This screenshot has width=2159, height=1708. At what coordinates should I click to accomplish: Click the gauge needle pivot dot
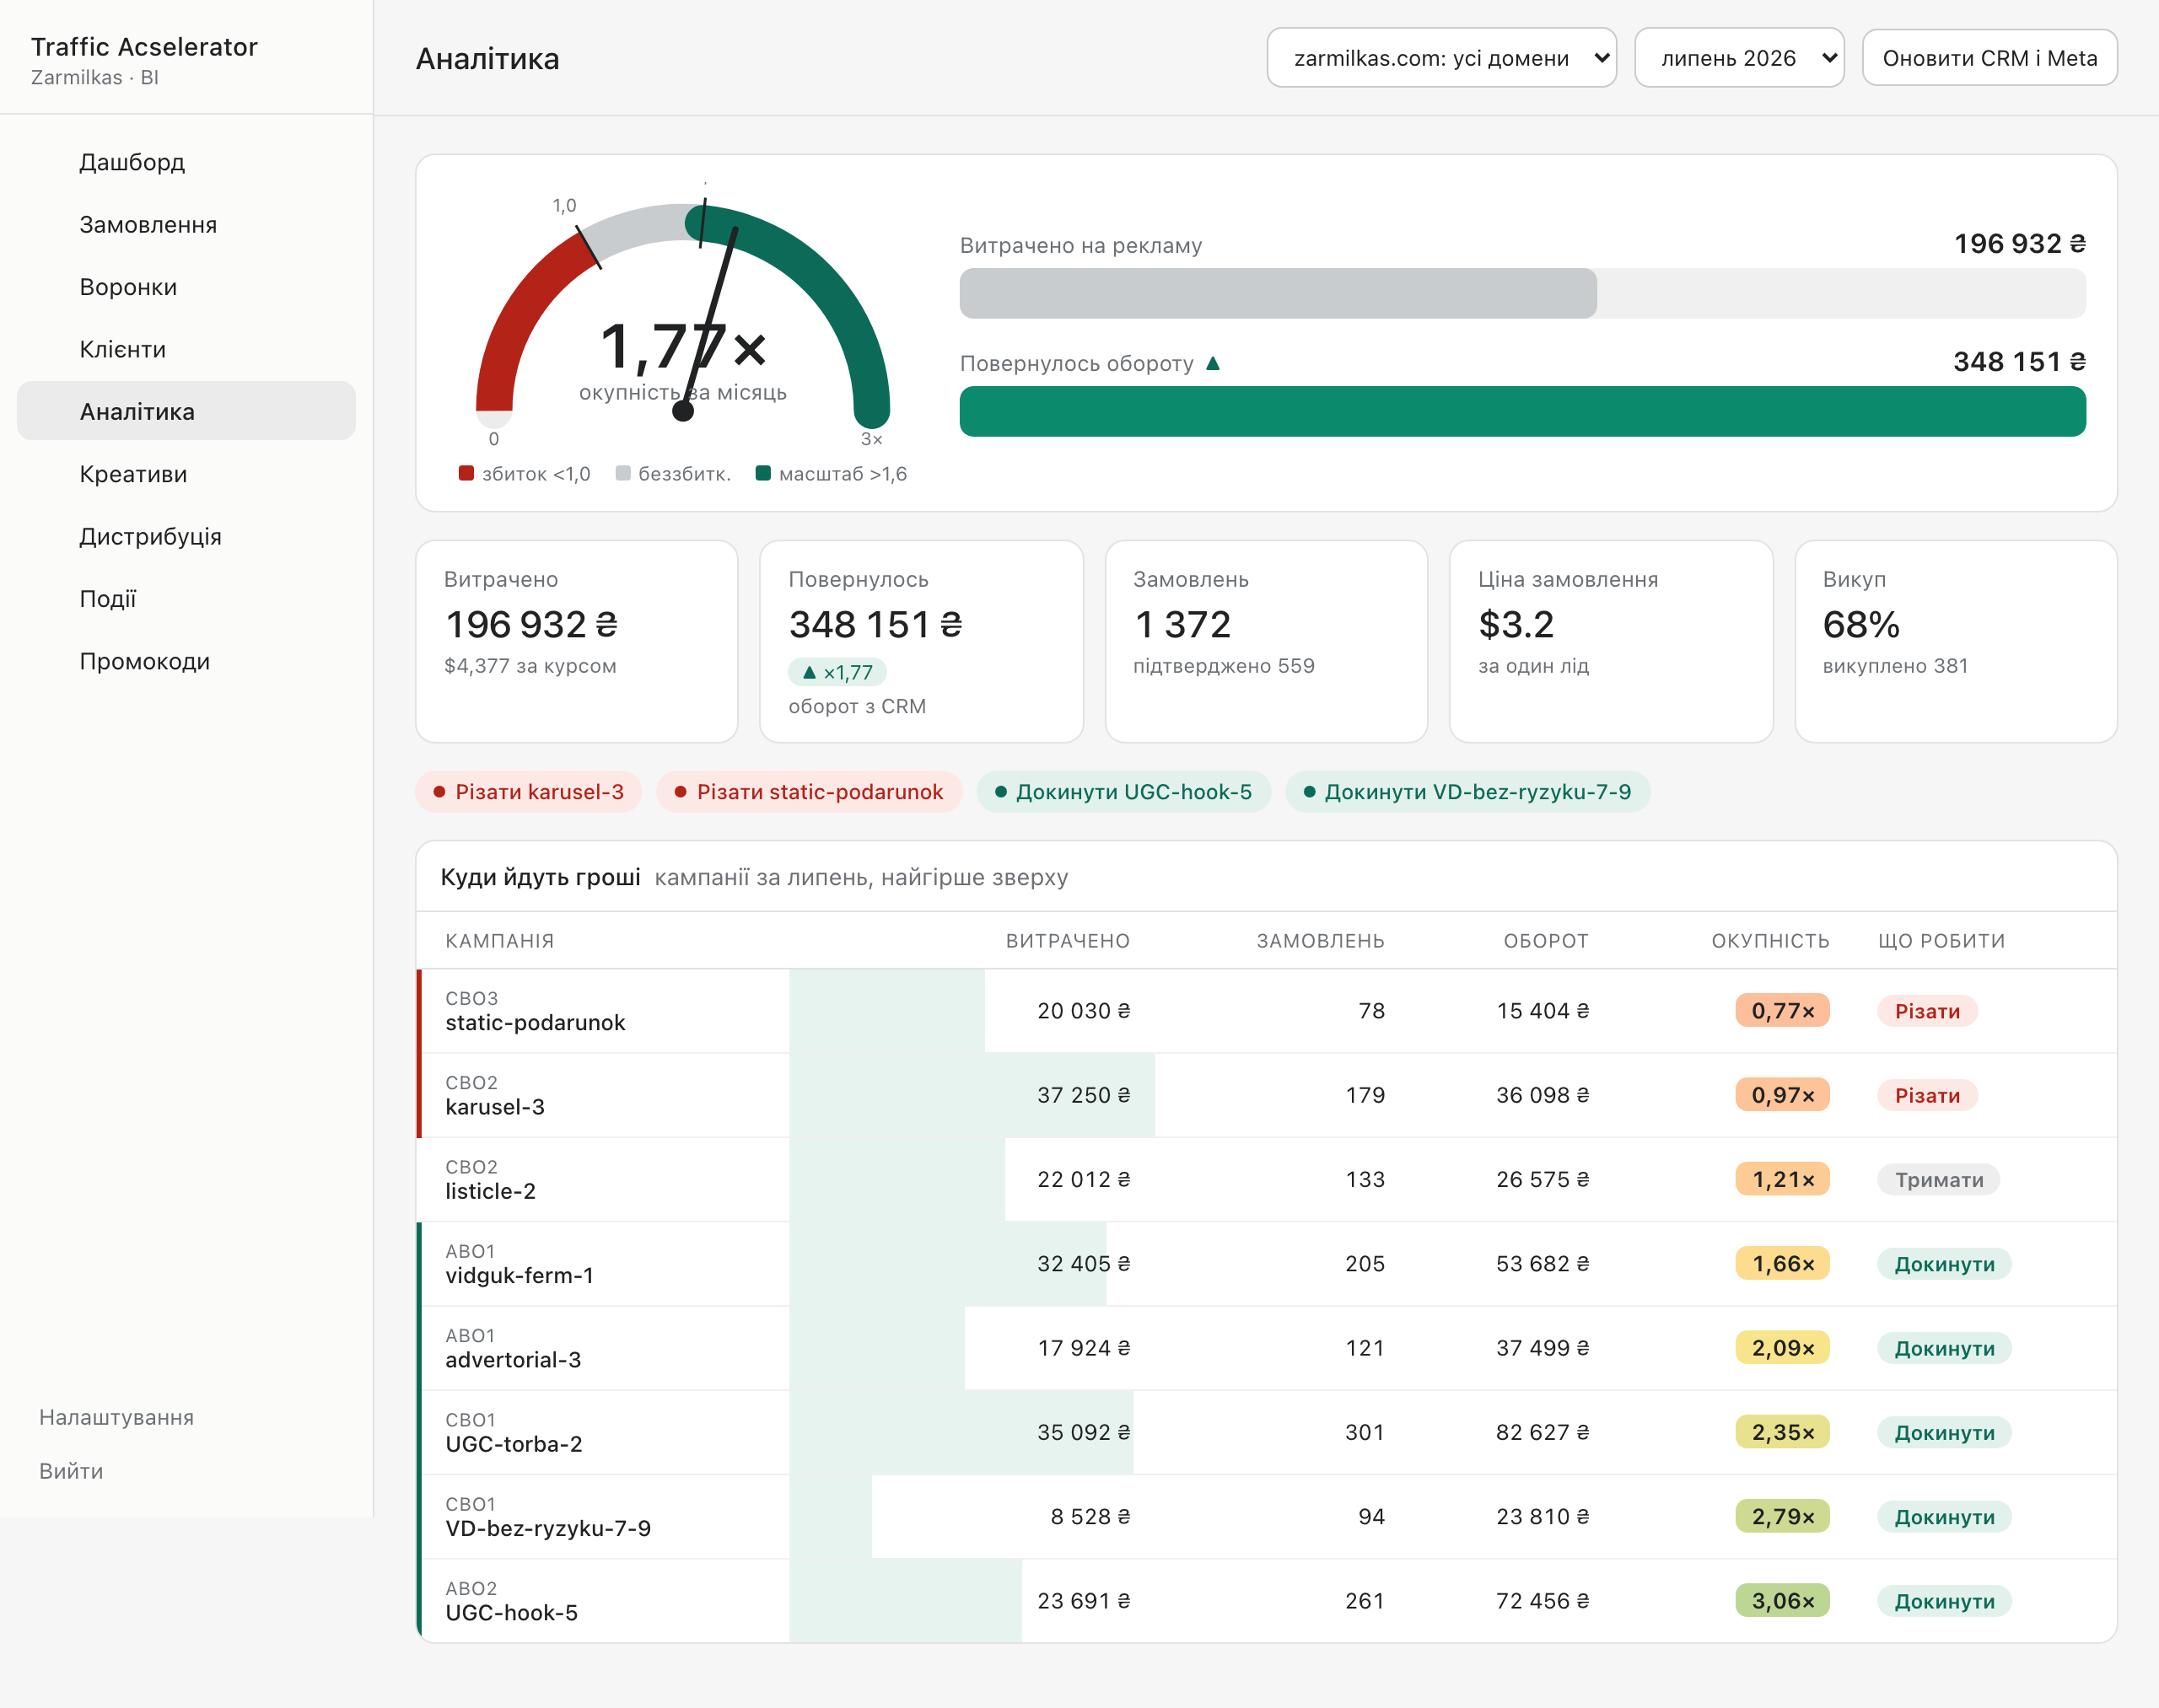[683, 411]
